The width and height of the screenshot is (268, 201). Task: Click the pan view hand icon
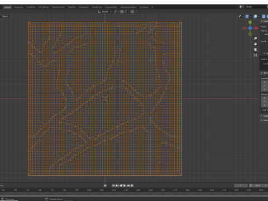[x=255, y=44]
